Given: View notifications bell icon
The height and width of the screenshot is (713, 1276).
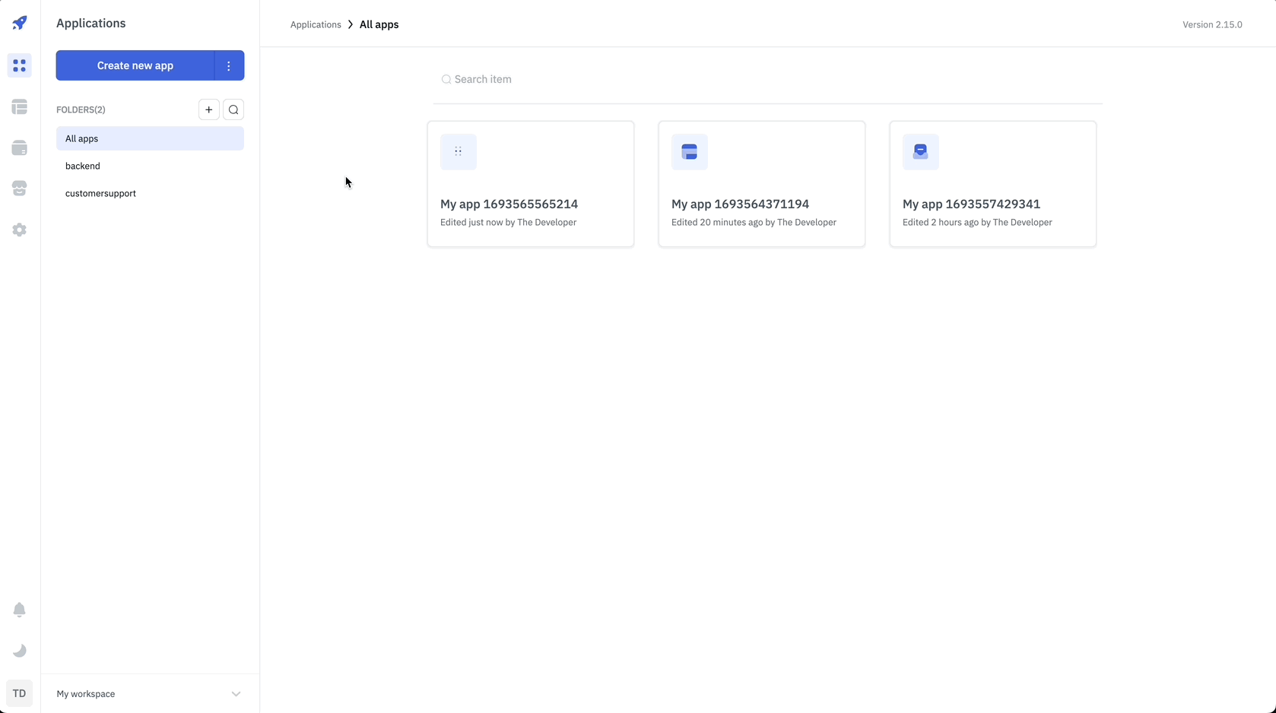Looking at the screenshot, I should click(20, 610).
